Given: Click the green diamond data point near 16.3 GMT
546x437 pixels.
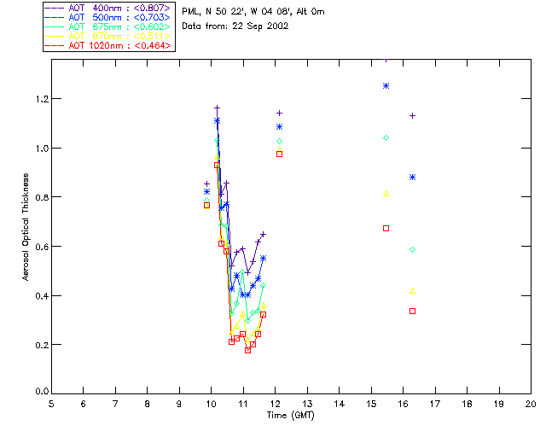Looking at the screenshot, I should pos(412,249).
